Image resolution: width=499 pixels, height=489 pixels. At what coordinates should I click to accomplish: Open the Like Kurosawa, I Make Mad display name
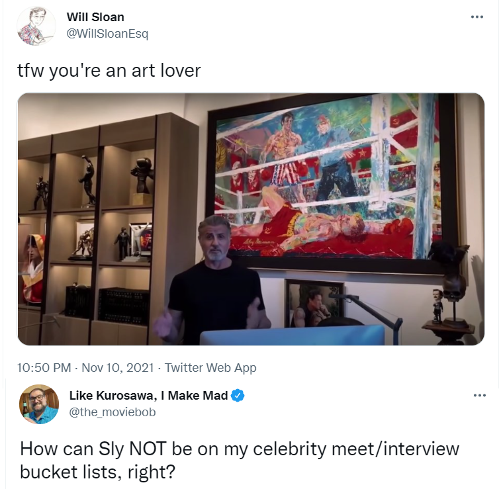tap(149, 396)
